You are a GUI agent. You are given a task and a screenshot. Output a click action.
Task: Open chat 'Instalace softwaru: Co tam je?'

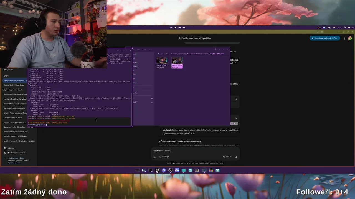pyautogui.click(x=15, y=132)
